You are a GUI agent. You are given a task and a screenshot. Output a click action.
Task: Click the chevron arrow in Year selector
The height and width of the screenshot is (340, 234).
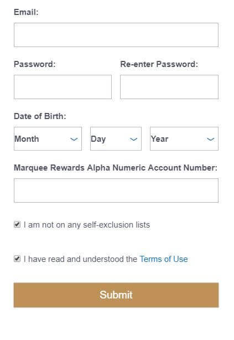click(x=211, y=139)
